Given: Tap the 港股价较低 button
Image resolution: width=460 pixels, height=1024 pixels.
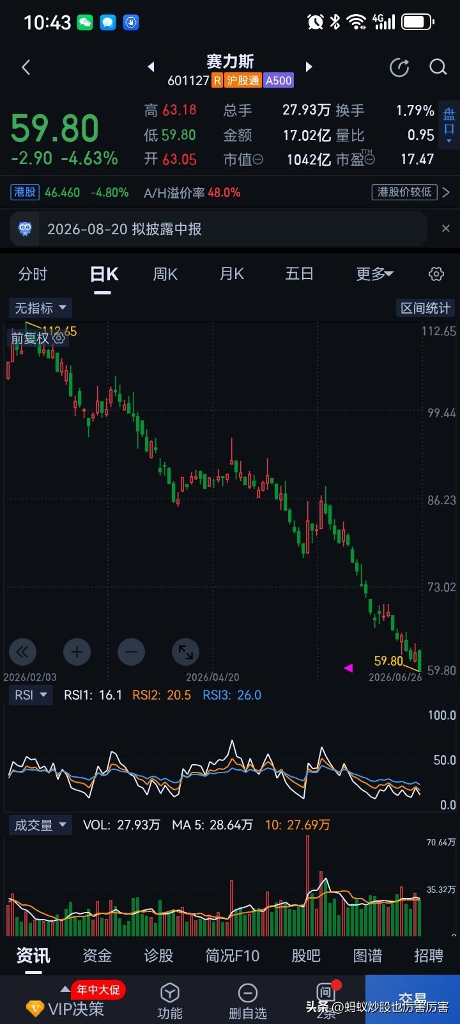Looking at the screenshot, I should (404, 192).
